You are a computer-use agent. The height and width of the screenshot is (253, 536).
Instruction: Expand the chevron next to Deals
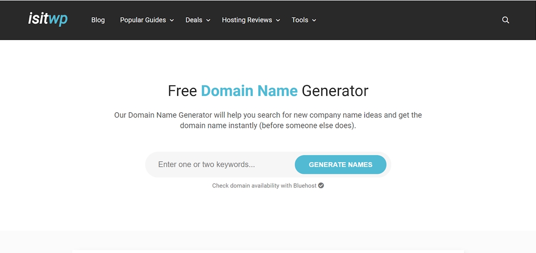[x=208, y=20]
